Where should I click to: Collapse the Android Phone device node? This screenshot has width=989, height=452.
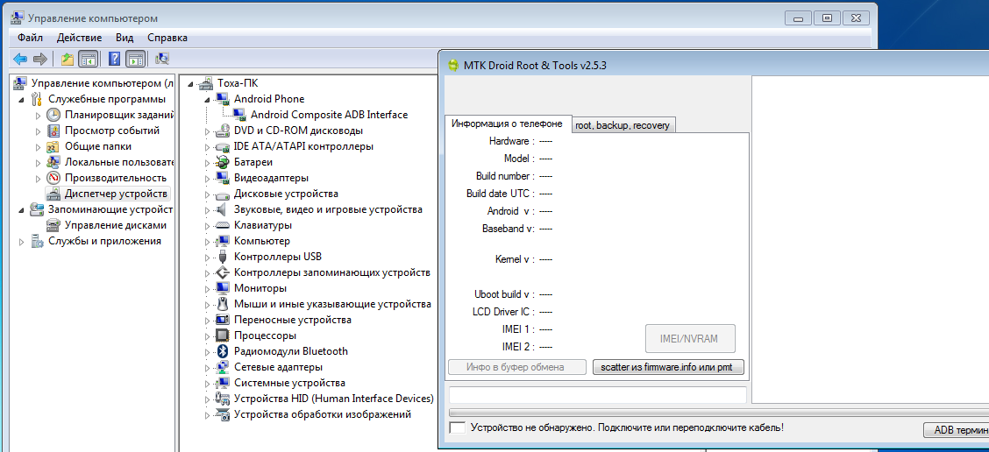(208, 99)
